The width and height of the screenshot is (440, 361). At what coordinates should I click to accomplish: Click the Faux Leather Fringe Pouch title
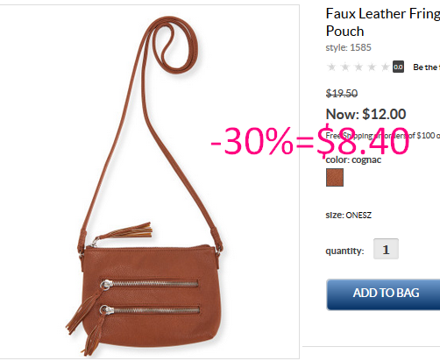click(383, 22)
